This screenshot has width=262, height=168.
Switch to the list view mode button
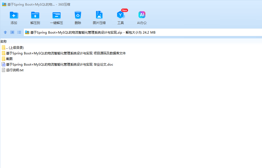click(x=19, y=32)
